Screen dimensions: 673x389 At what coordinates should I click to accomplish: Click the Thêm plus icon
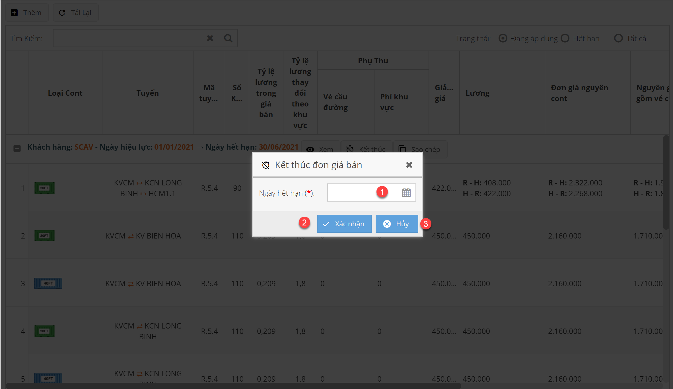coord(14,13)
